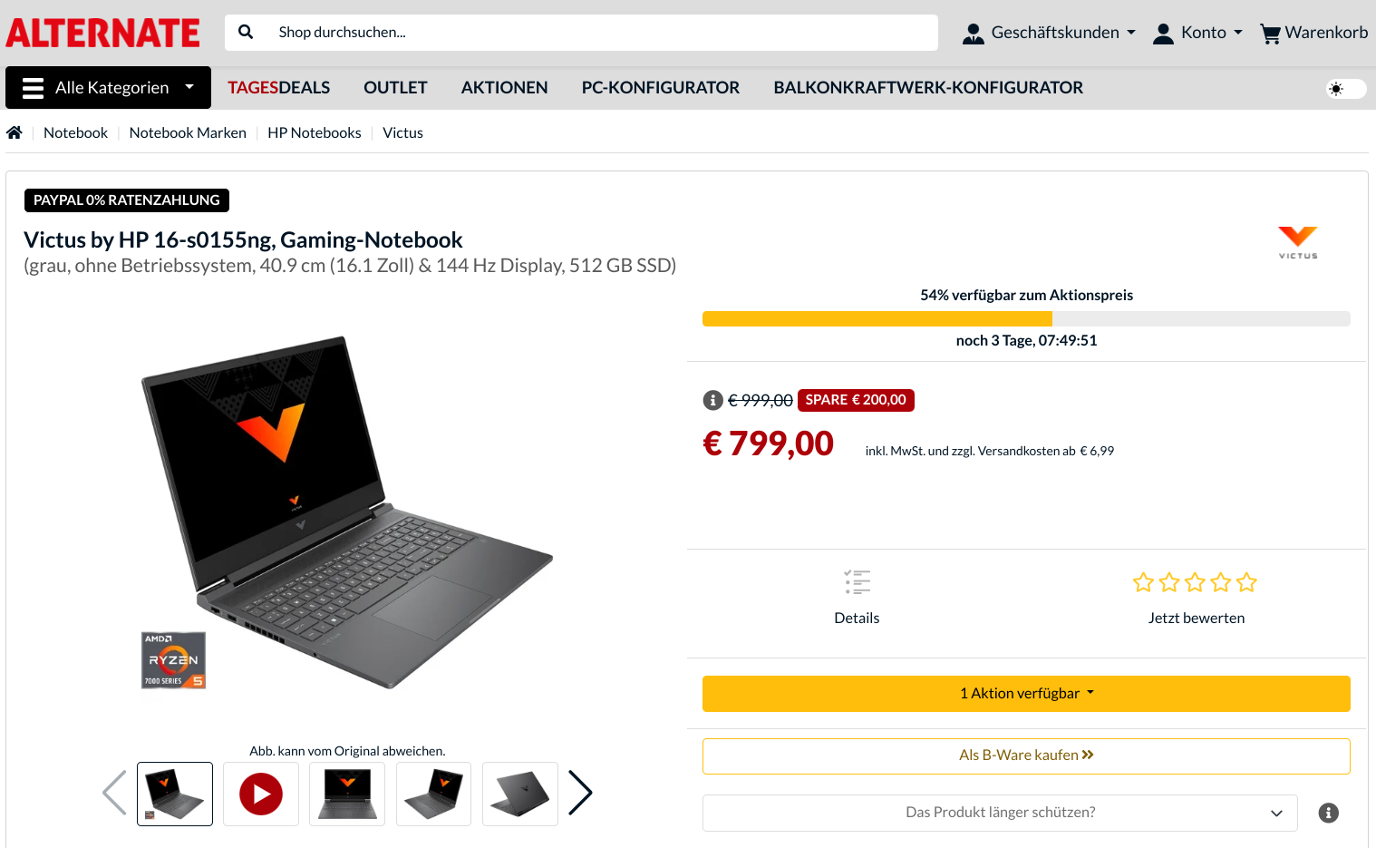Expand Das Produkt länger schützen selector
The image size is (1376, 848).
1000,813
